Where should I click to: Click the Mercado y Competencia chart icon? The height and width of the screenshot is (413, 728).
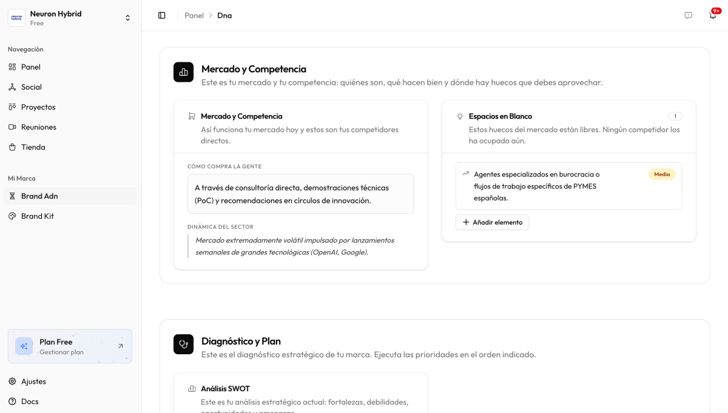(183, 72)
